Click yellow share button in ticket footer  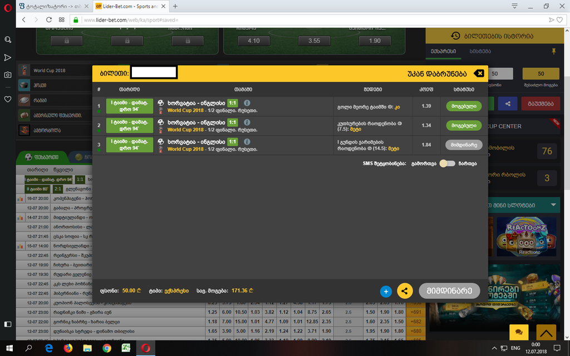click(405, 291)
